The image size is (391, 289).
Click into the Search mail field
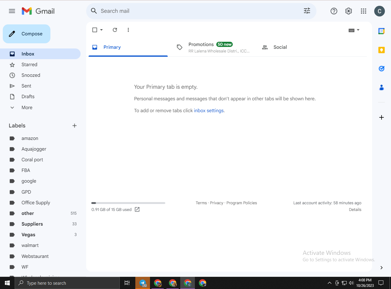[199, 11]
